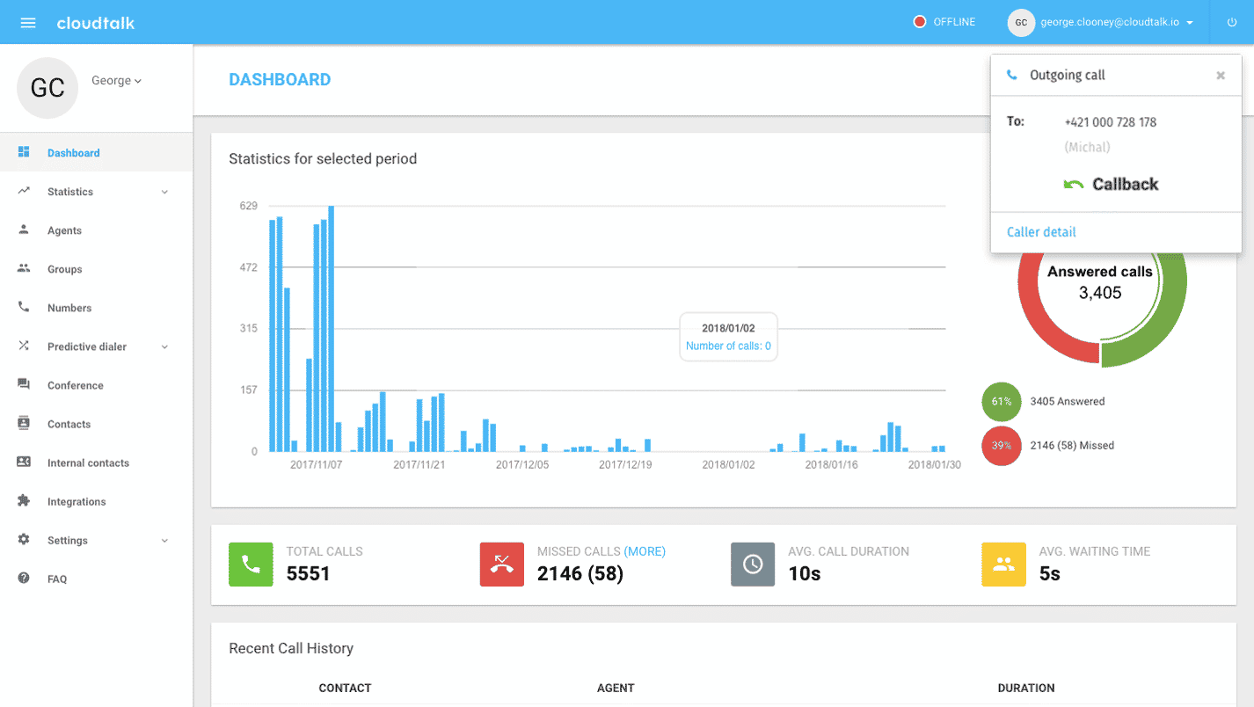Open the hamburger menu in the top bar
This screenshot has height=707, width=1254.
pyautogui.click(x=27, y=23)
